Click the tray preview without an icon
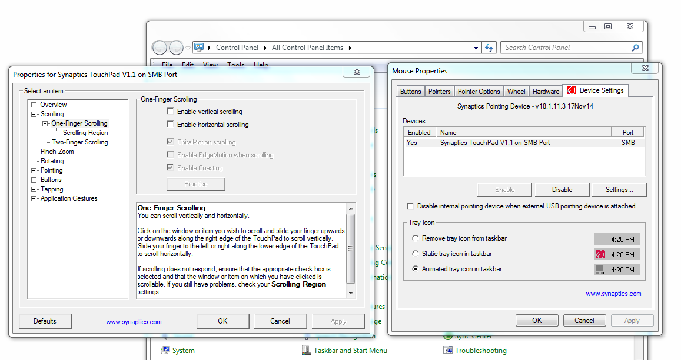 tap(617, 239)
